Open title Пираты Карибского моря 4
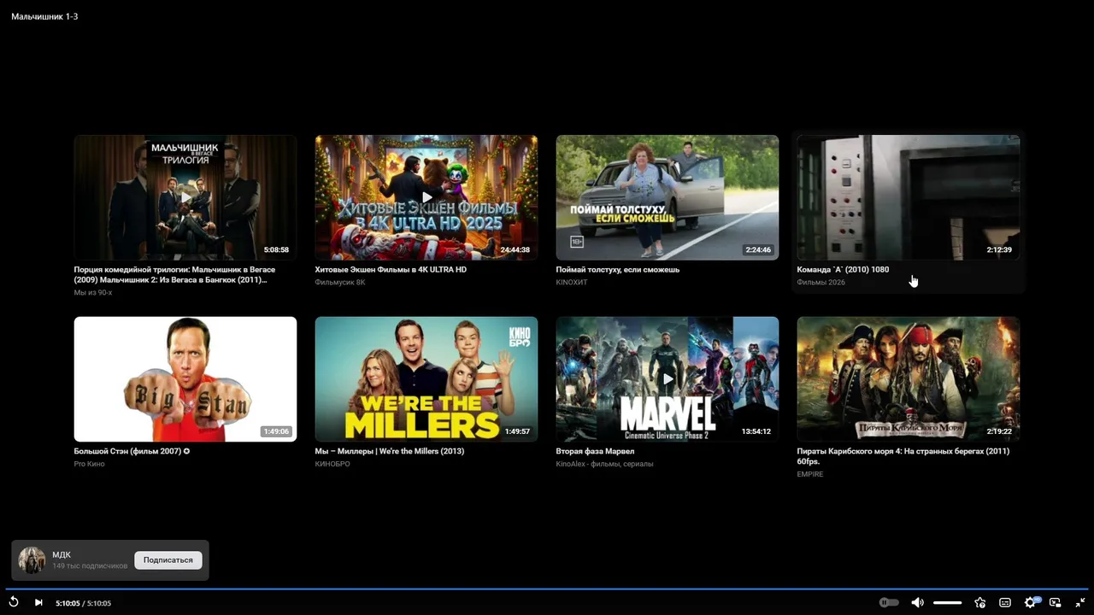The height and width of the screenshot is (615, 1094). (x=903, y=456)
